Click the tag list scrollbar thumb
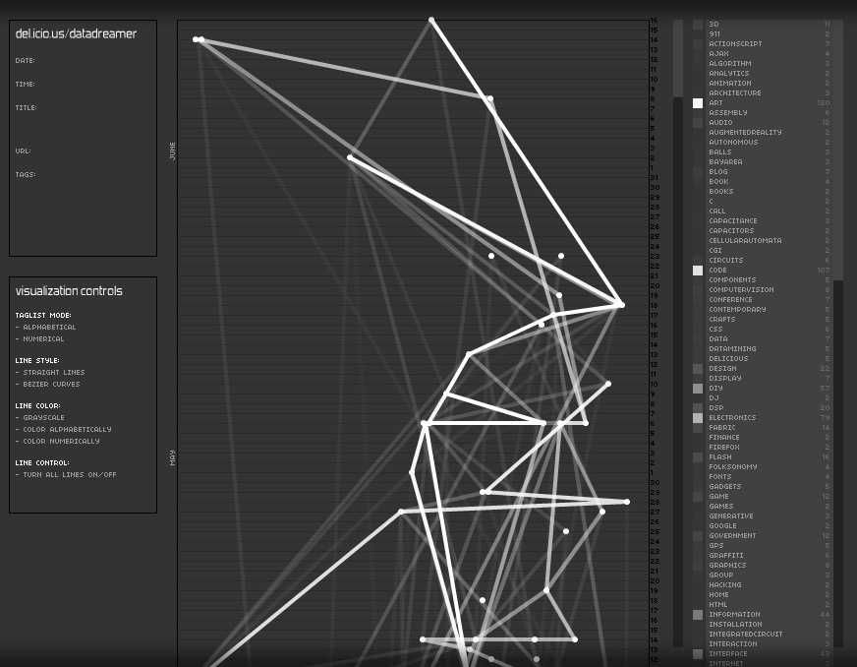857x667 pixels. [x=677, y=59]
